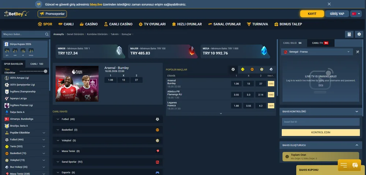Open the SPOR menu

point(45,24)
